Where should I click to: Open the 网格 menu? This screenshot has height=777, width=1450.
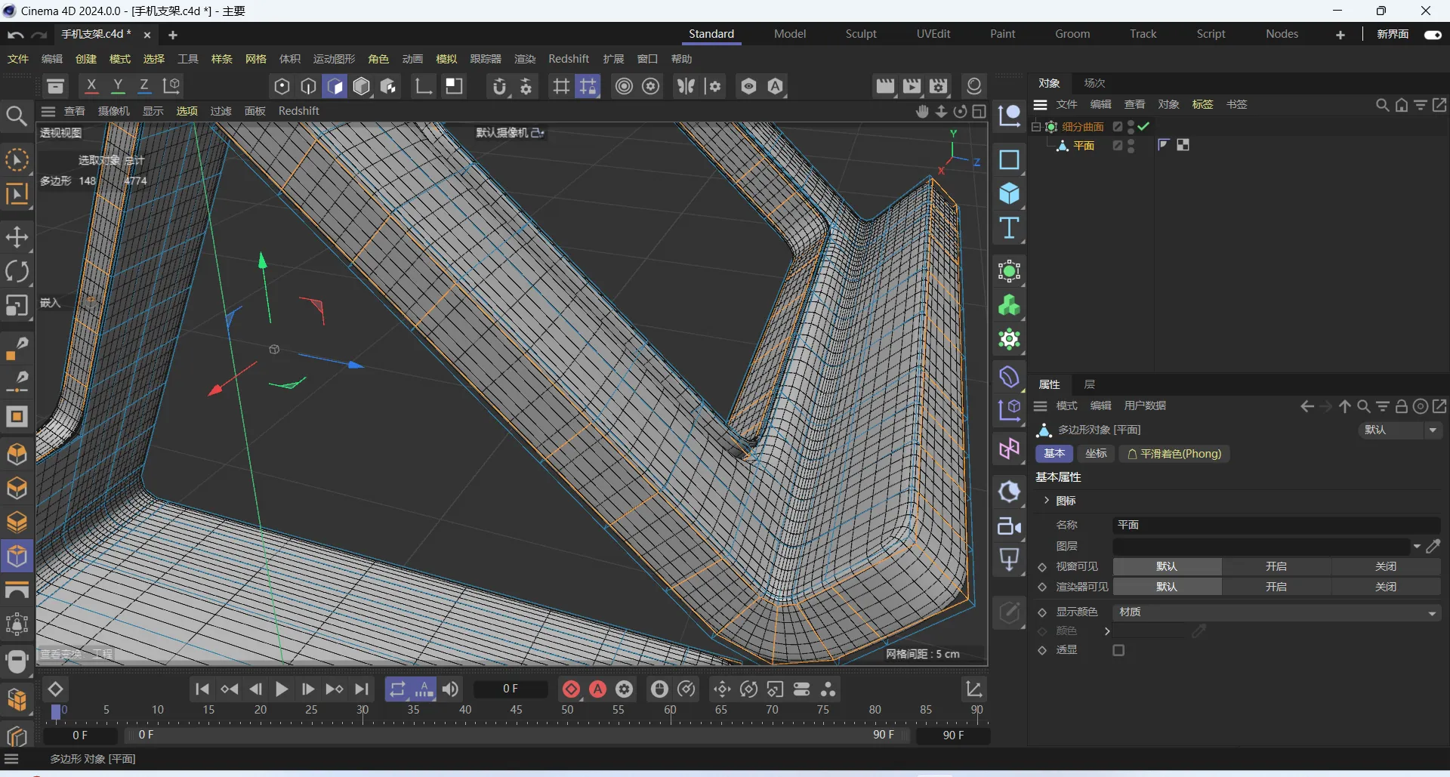click(x=256, y=59)
